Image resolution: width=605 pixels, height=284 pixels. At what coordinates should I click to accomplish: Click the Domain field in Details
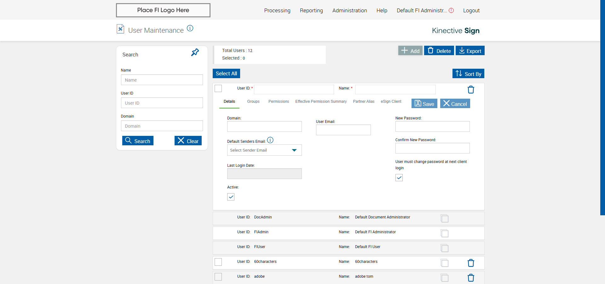(x=264, y=126)
